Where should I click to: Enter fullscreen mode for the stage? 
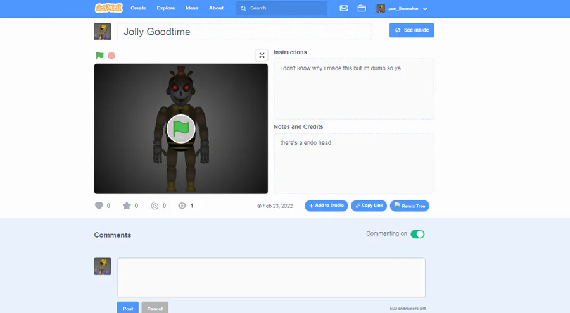[262, 55]
